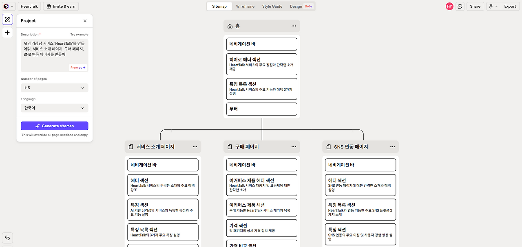The image size is (522, 247).
Task: Open the comments chat icon
Action: pos(460,6)
